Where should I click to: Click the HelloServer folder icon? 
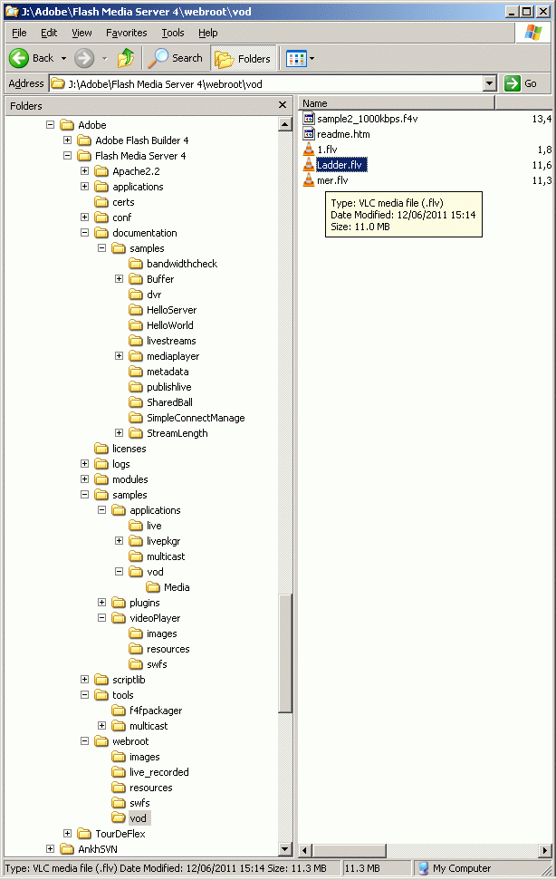(x=136, y=309)
